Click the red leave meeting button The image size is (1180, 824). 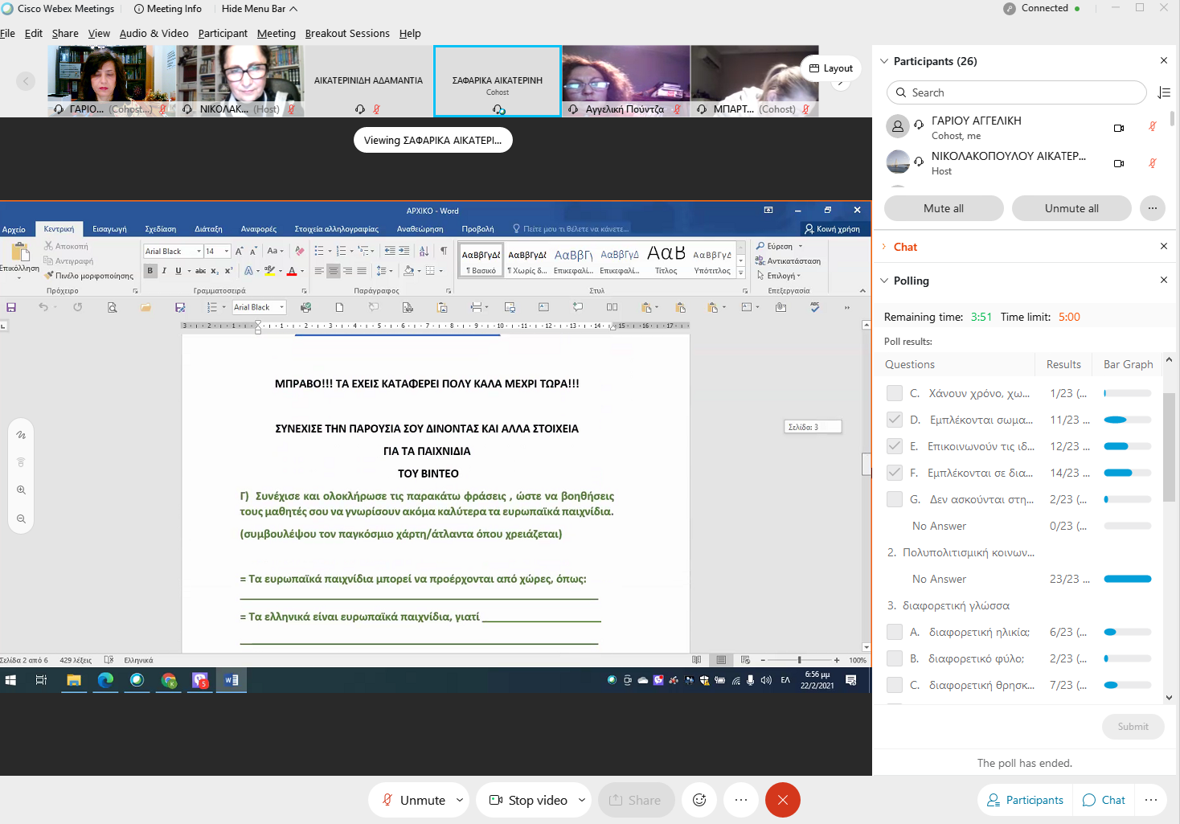pos(782,800)
